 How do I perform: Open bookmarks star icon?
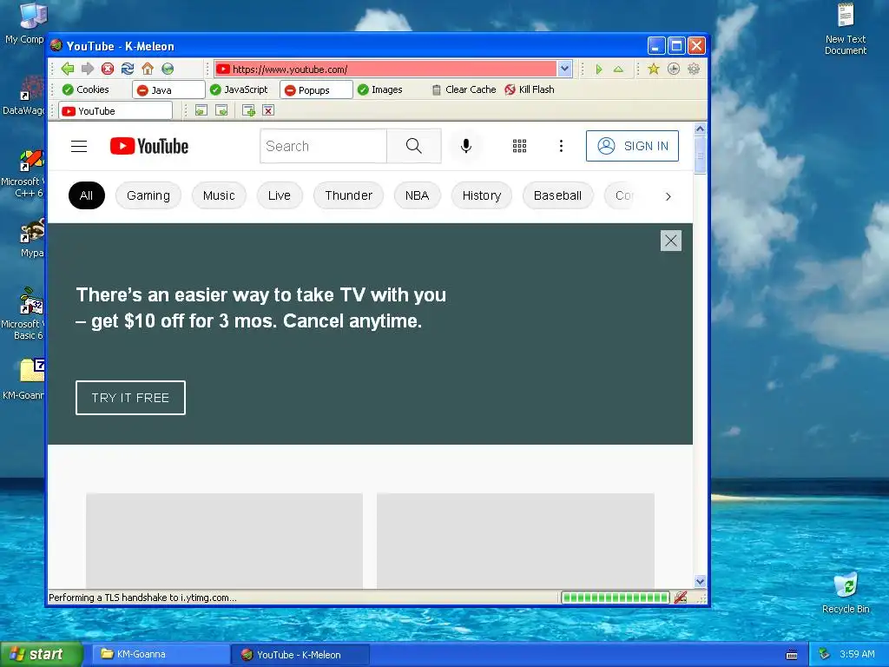pos(653,69)
